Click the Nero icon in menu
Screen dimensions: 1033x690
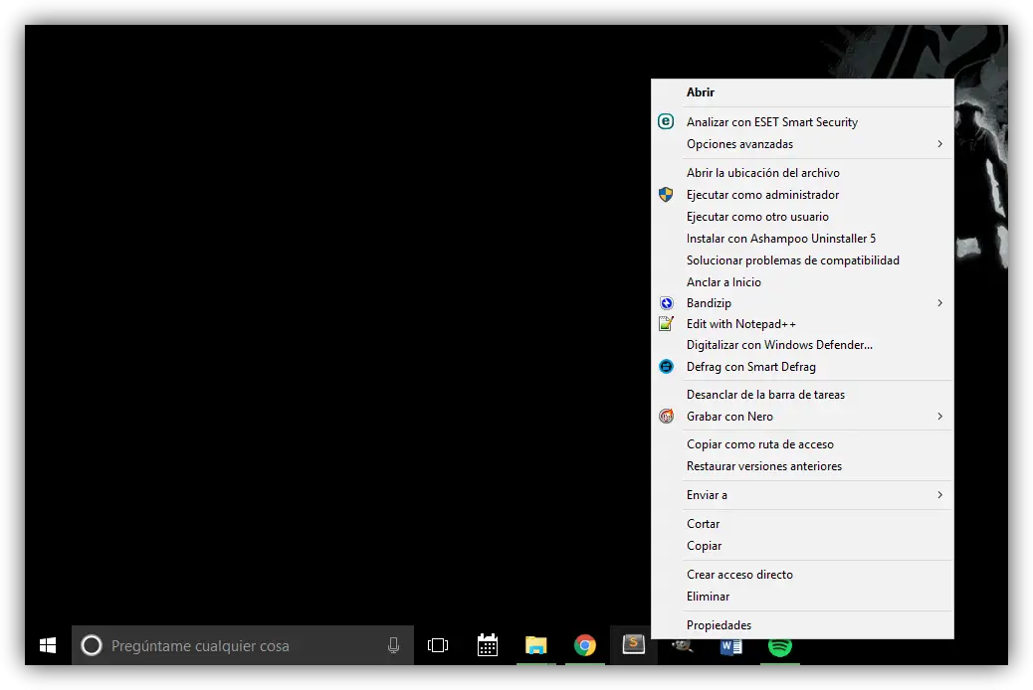point(666,417)
